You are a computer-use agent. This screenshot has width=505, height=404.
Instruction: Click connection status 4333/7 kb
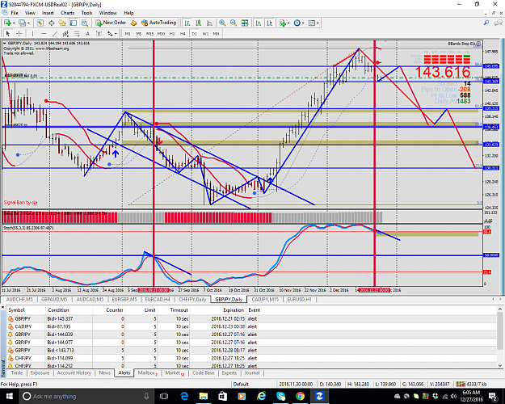(x=473, y=384)
